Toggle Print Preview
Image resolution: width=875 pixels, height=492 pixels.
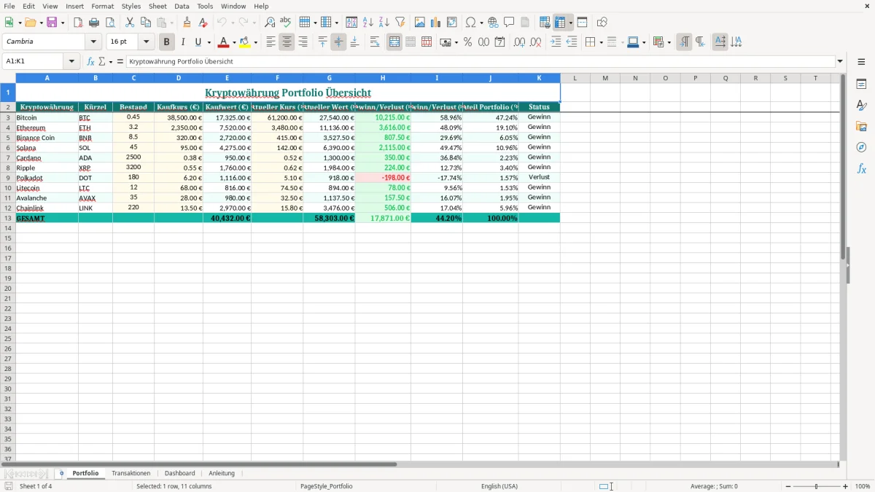110,23
